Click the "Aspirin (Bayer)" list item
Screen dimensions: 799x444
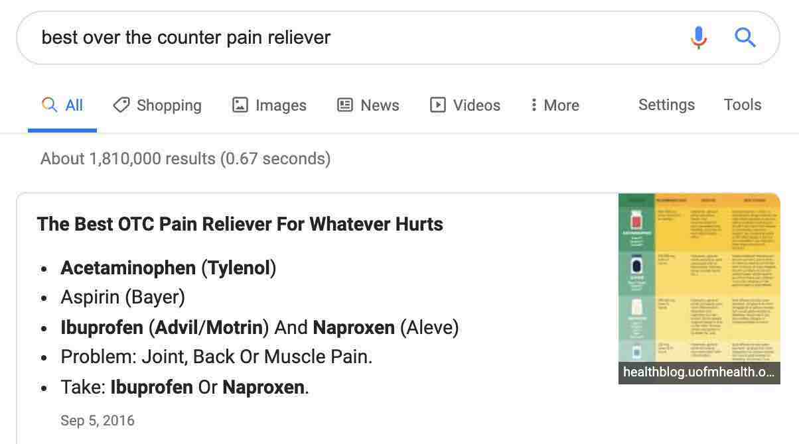[123, 297]
